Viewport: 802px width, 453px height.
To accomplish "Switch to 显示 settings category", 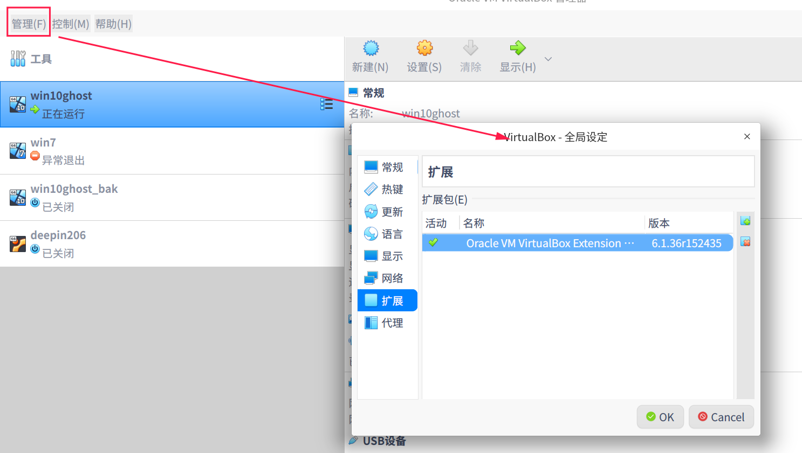I will 387,256.
